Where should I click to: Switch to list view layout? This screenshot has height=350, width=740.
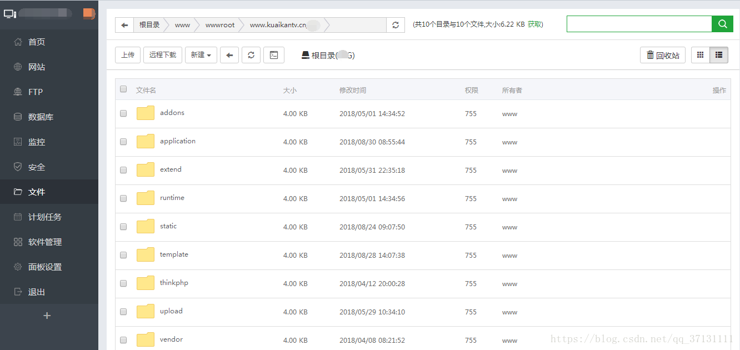coord(719,55)
